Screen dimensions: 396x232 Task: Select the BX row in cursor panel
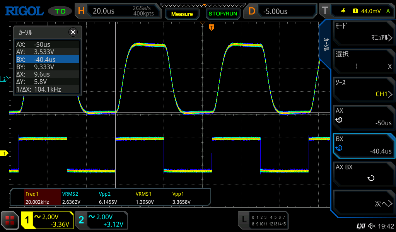click(x=47, y=60)
